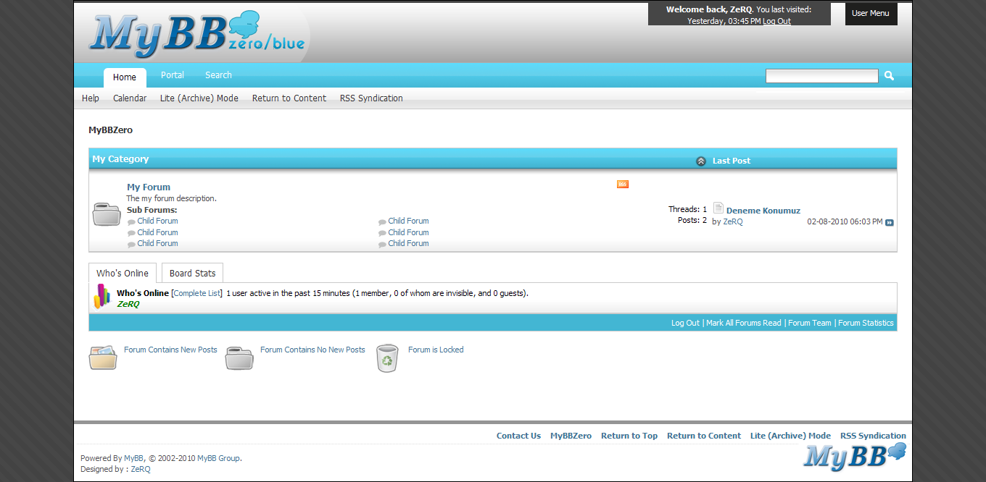This screenshot has height=482, width=986.
Task: Click the search magnifier icon
Action: pyautogui.click(x=889, y=76)
